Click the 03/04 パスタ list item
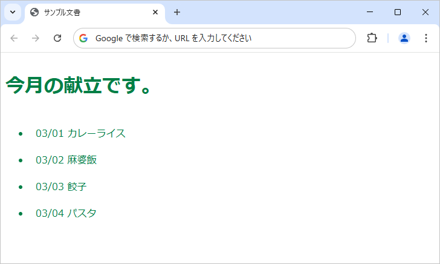Screen dimensions: 440x264 tap(66, 213)
